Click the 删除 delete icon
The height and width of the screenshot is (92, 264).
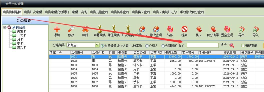point(85,29)
